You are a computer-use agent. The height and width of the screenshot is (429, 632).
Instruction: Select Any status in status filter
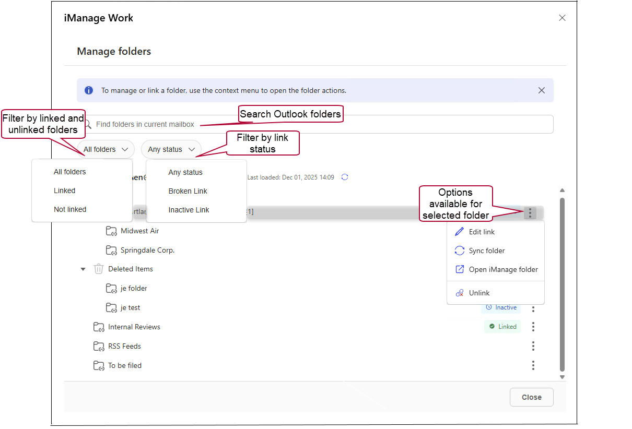point(185,172)
